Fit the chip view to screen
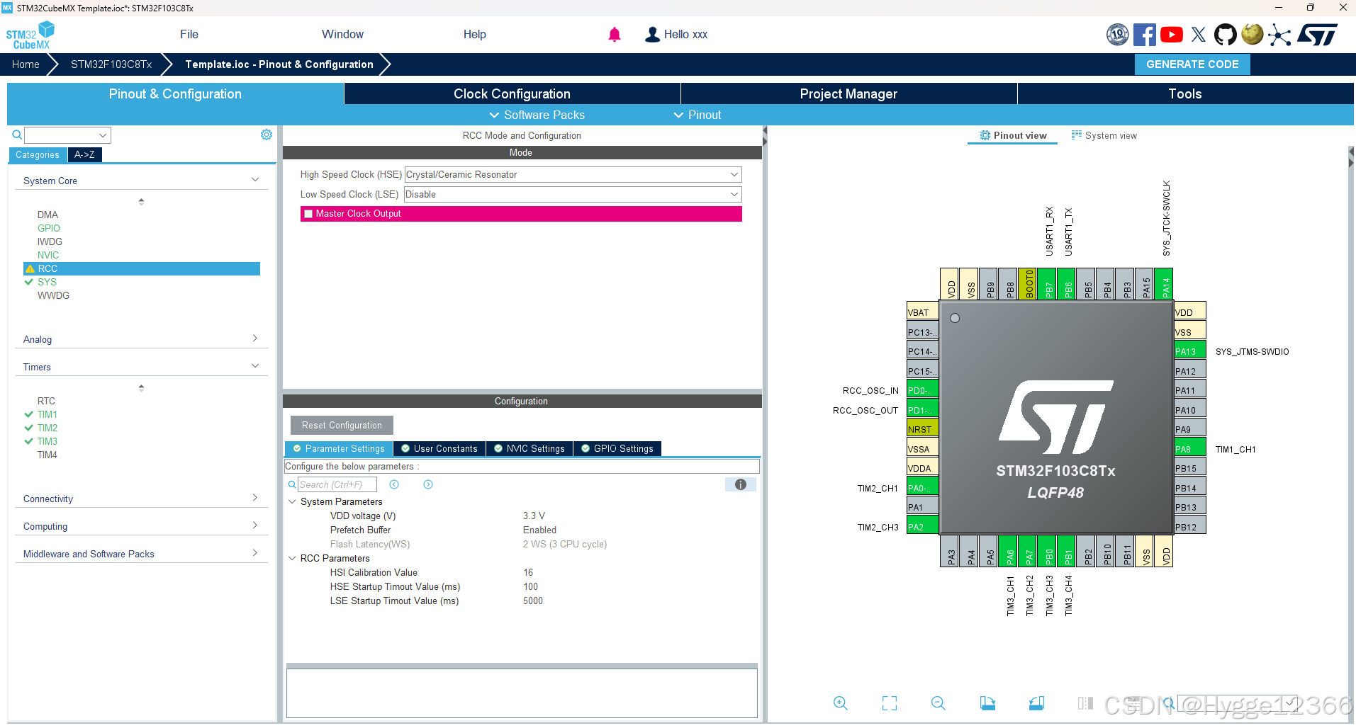The image size is (1356, 728). (890, 703)
